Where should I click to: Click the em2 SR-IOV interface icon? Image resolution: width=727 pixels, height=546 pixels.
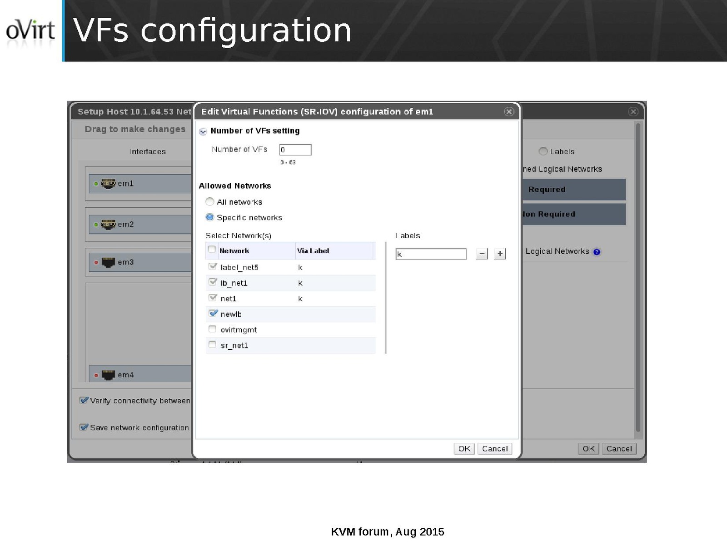click(x=108, y=225)
